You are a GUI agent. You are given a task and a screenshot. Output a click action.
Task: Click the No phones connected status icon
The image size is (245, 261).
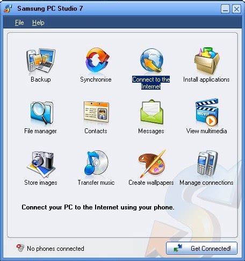(20, 248)
